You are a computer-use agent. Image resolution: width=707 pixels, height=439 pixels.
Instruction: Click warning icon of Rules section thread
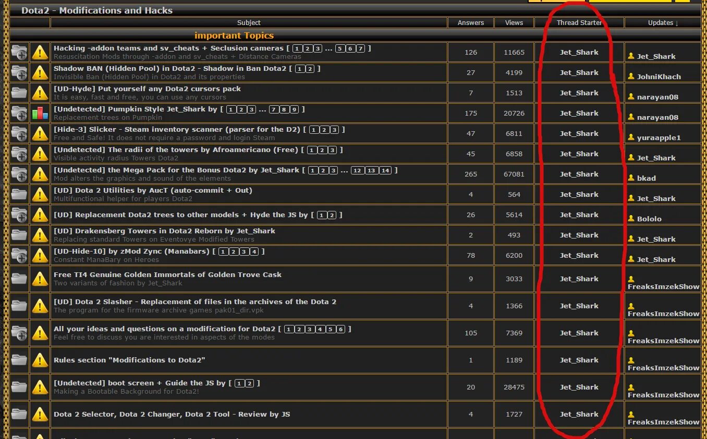pos(40,360)
